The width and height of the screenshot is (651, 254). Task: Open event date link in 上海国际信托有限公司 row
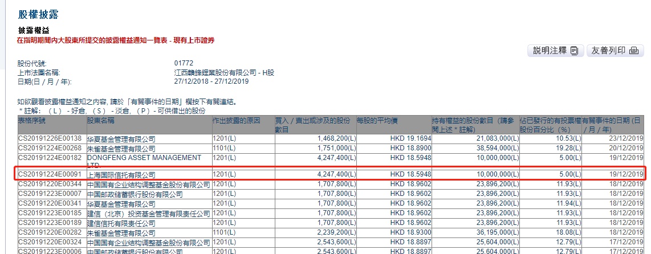click(x=627, y=175)
